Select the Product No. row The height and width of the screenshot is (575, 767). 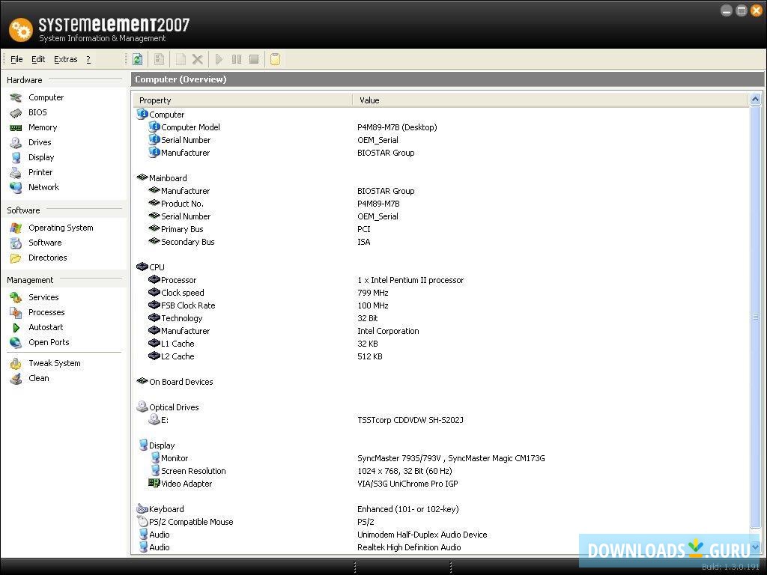click(x=182, y=204)
